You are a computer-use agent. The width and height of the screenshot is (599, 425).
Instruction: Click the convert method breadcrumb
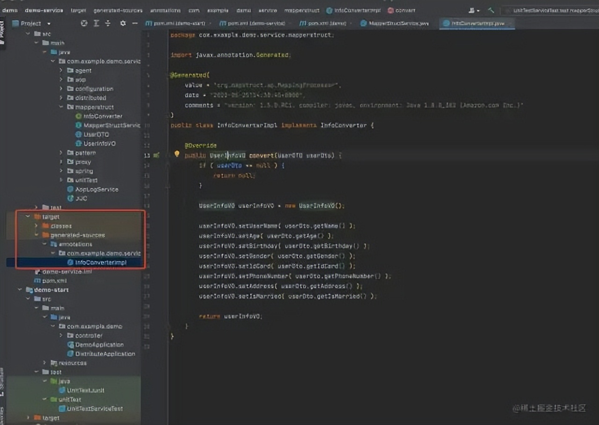[x=404, y=10]
